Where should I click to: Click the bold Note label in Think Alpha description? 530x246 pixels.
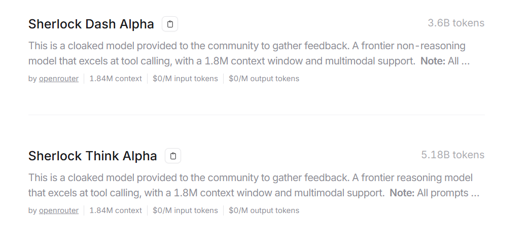point(402,193)
